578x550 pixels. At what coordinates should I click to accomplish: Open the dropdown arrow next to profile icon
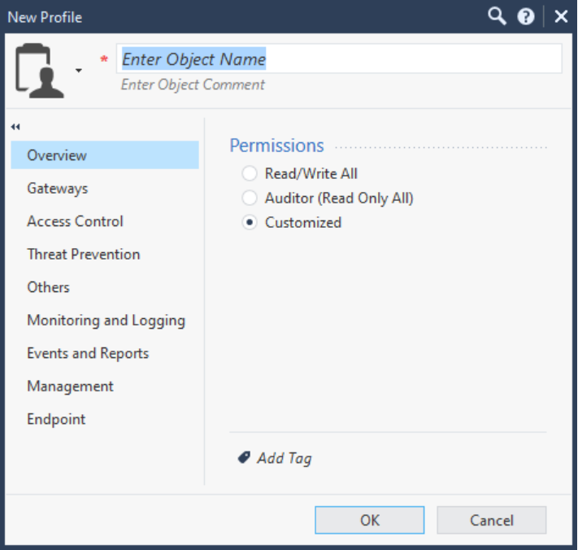79,71
